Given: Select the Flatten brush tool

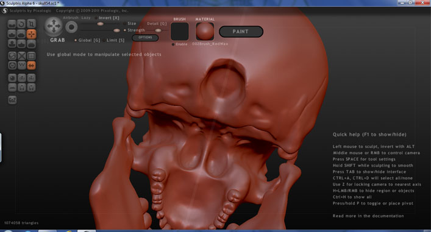Looking at the screenshot, I should [x=21, y=34].
